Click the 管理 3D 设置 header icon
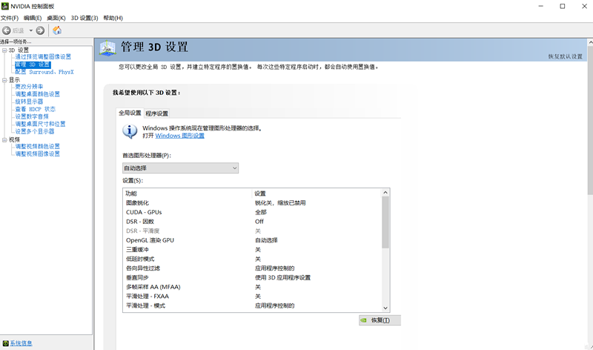The width and height of the screenshot is (593, 350). (107, 48)
